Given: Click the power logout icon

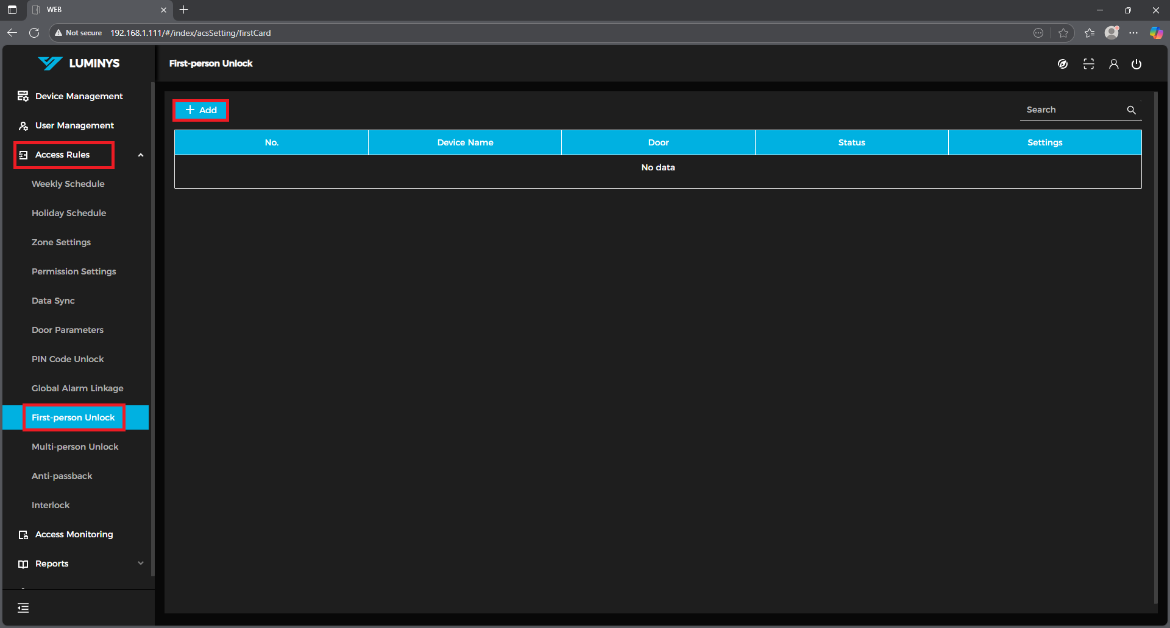Looking at the screenshot, I should 1136,64.
